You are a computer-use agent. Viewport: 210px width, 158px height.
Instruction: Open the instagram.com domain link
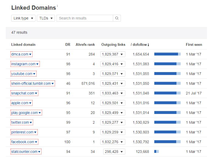pyautogui.click(x=23, y=64)
